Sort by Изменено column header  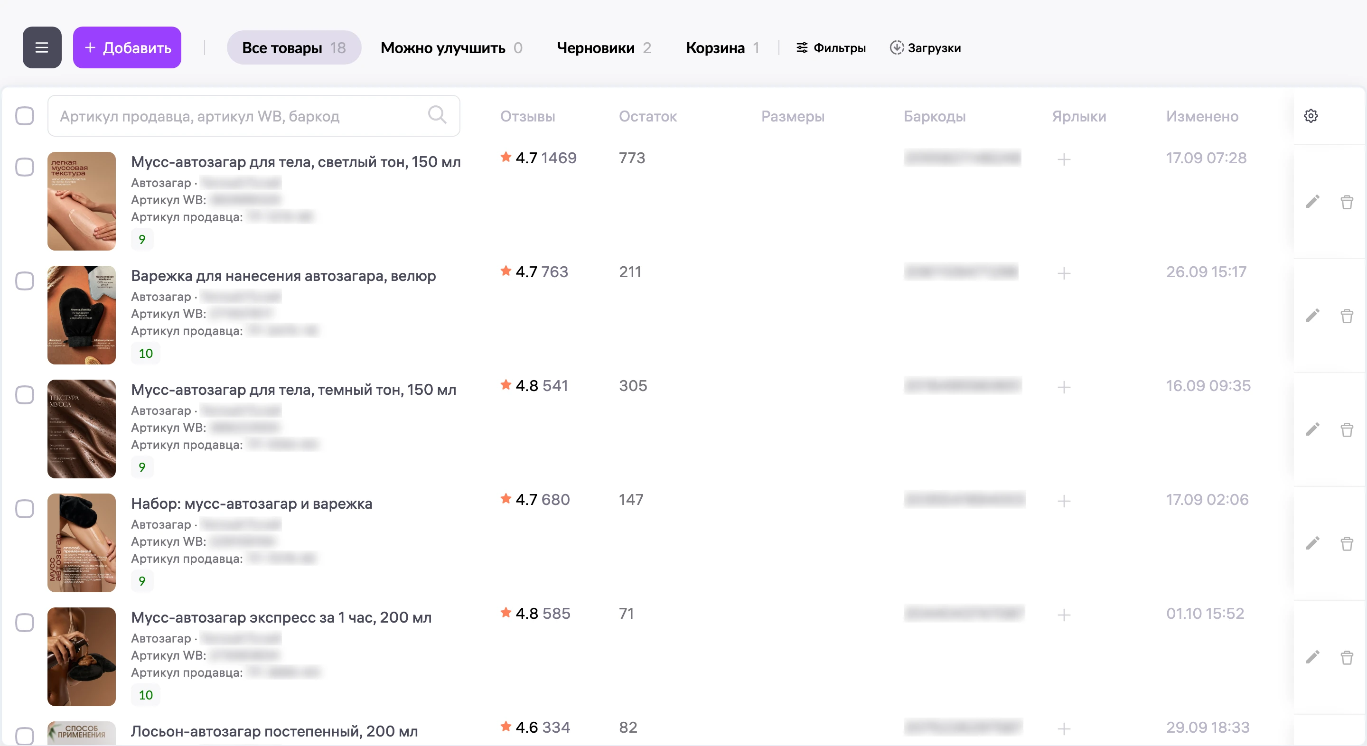[1202, 116]
